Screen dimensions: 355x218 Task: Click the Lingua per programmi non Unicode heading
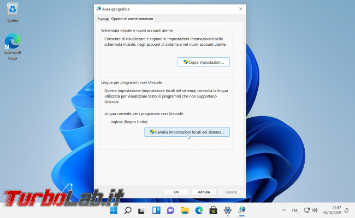click(132, 82)
